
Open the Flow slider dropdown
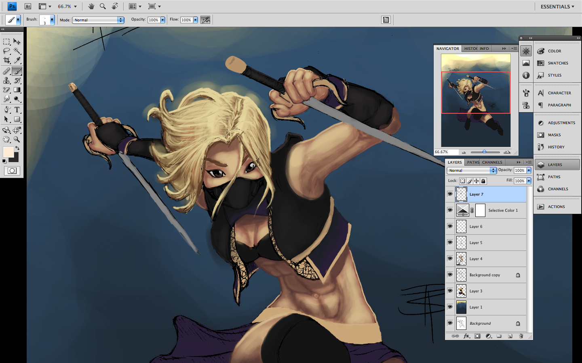[195, 20]
